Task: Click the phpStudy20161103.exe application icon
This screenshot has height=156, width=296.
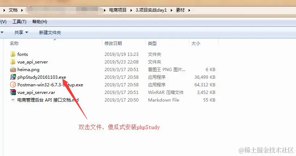Action: pyautogui.click(x=13, y=77)
